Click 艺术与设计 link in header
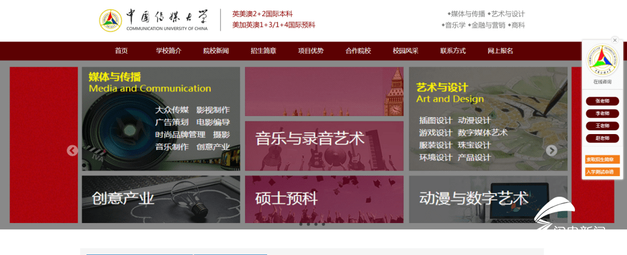The height and width of the screenshot is (255, 627). [x=508, y=14]
